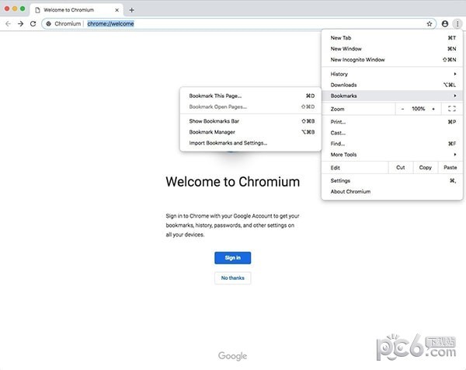This screenshot has height=370, width=466.
Task: Click the green maximize window button
Action: [23, 9]
